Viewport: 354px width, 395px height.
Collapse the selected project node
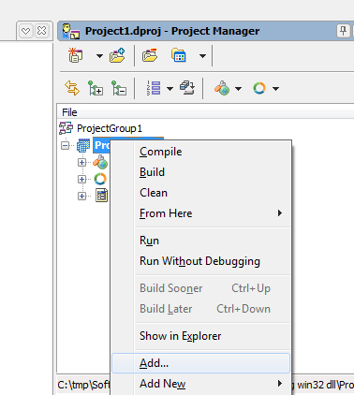click(66, 145)
